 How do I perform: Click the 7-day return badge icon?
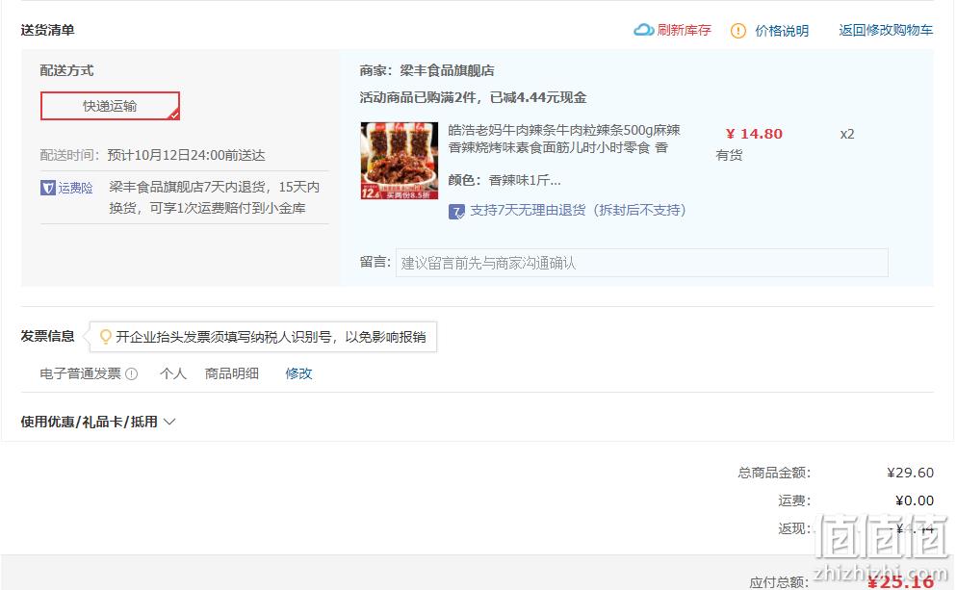tap(456, 211)
